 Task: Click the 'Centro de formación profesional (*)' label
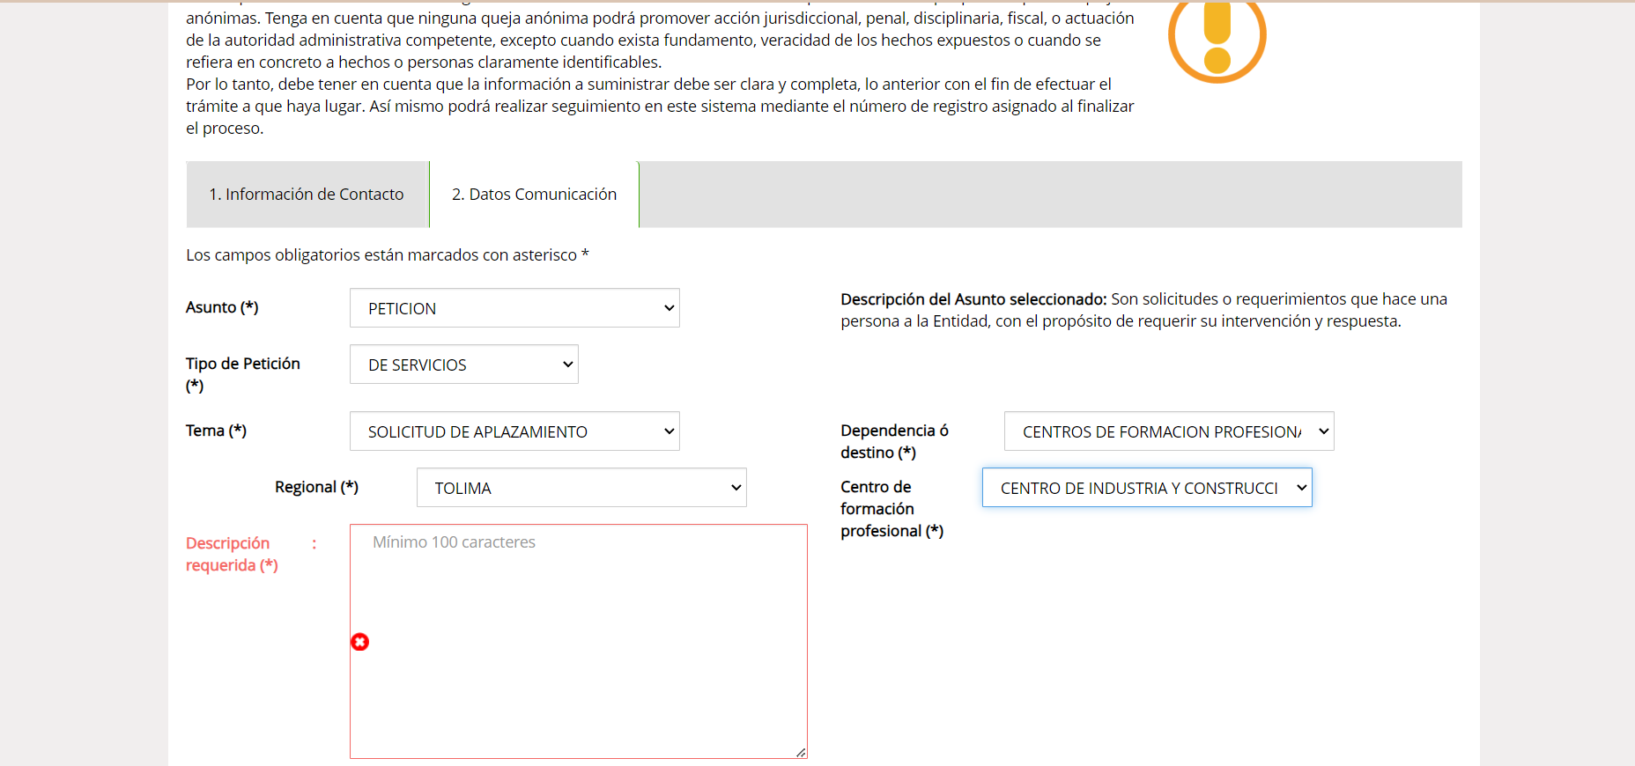891,509
